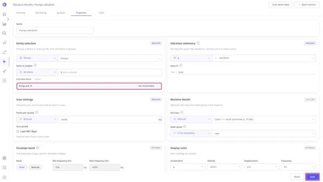
Task: Show info for Items to analyze
Action: pos(35,66)
